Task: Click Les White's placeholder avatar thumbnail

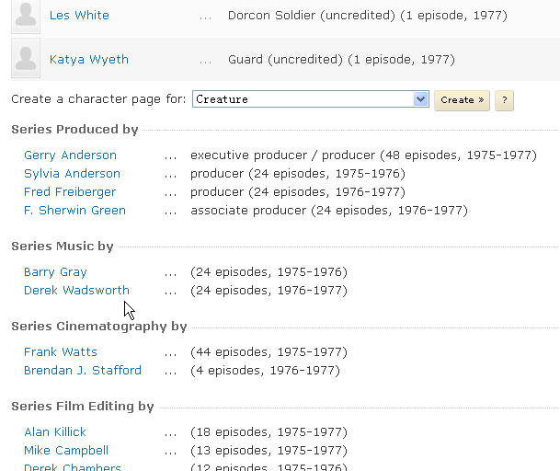Action: pos(26,17)
